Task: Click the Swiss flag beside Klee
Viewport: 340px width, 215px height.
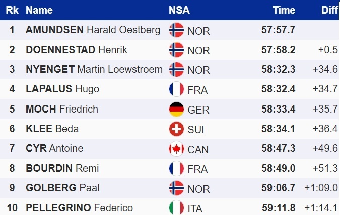Action: (176, 129)
